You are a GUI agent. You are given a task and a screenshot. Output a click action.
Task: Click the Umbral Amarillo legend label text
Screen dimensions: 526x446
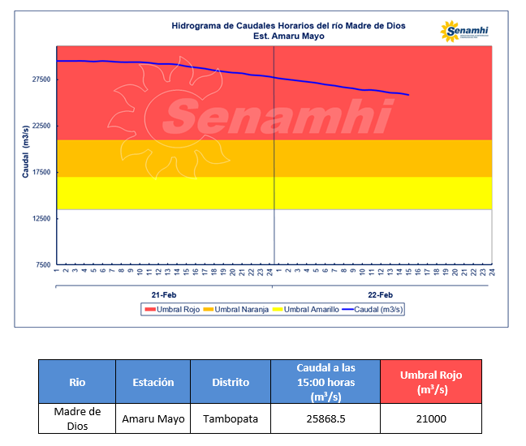[312, 310]
